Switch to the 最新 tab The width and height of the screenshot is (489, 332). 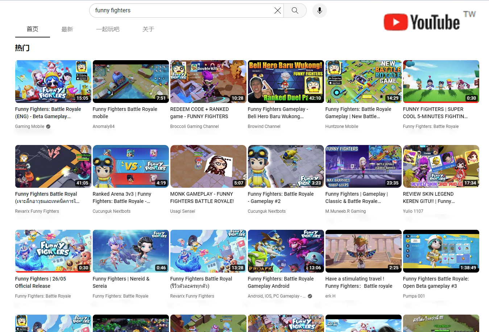[x=67, y=29]
